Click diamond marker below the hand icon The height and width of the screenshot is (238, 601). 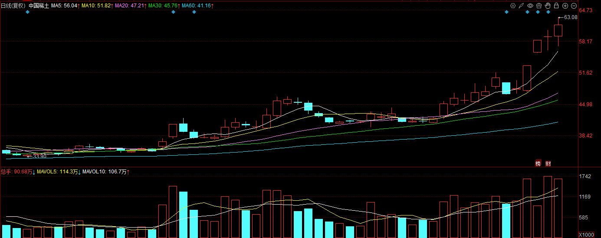[x=548, y=12]
